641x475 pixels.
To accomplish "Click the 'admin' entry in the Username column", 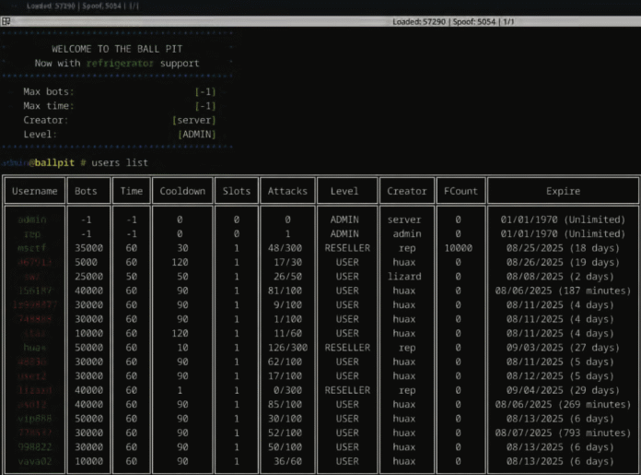I will pos(32,220).
